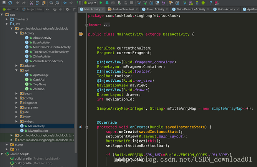
Task: Collapse the onCreate method fold marker
Action: 87,127
